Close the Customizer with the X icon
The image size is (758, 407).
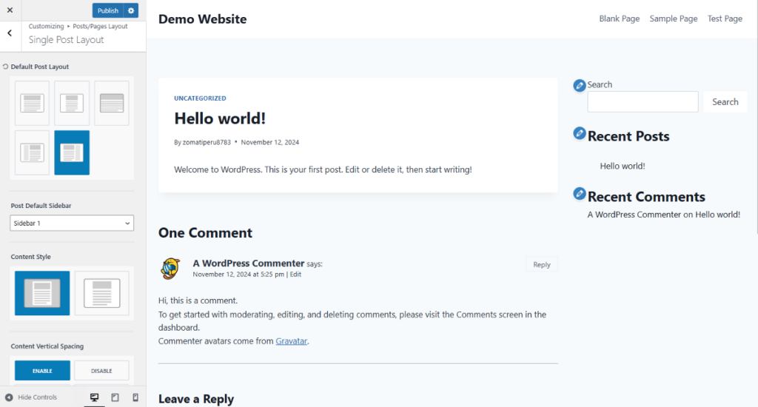(10, 10)
